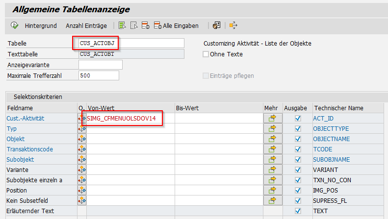
Task: Open selection option icon for Position row
Action: click(82, 190)
